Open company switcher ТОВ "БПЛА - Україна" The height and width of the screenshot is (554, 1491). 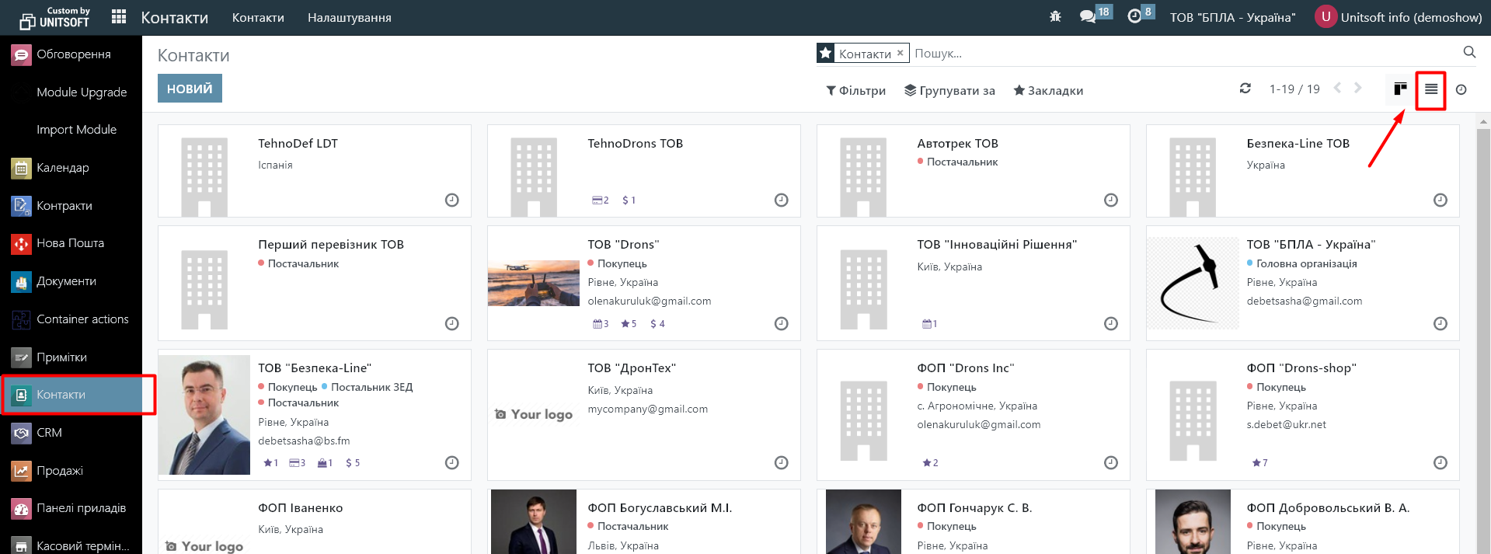click(1232, 18)
